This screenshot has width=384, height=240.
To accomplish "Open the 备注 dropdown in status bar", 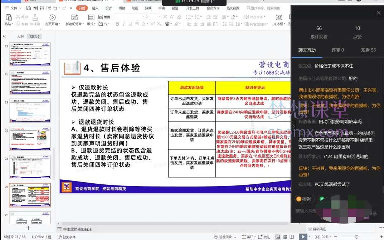I will tap(256, 236).
